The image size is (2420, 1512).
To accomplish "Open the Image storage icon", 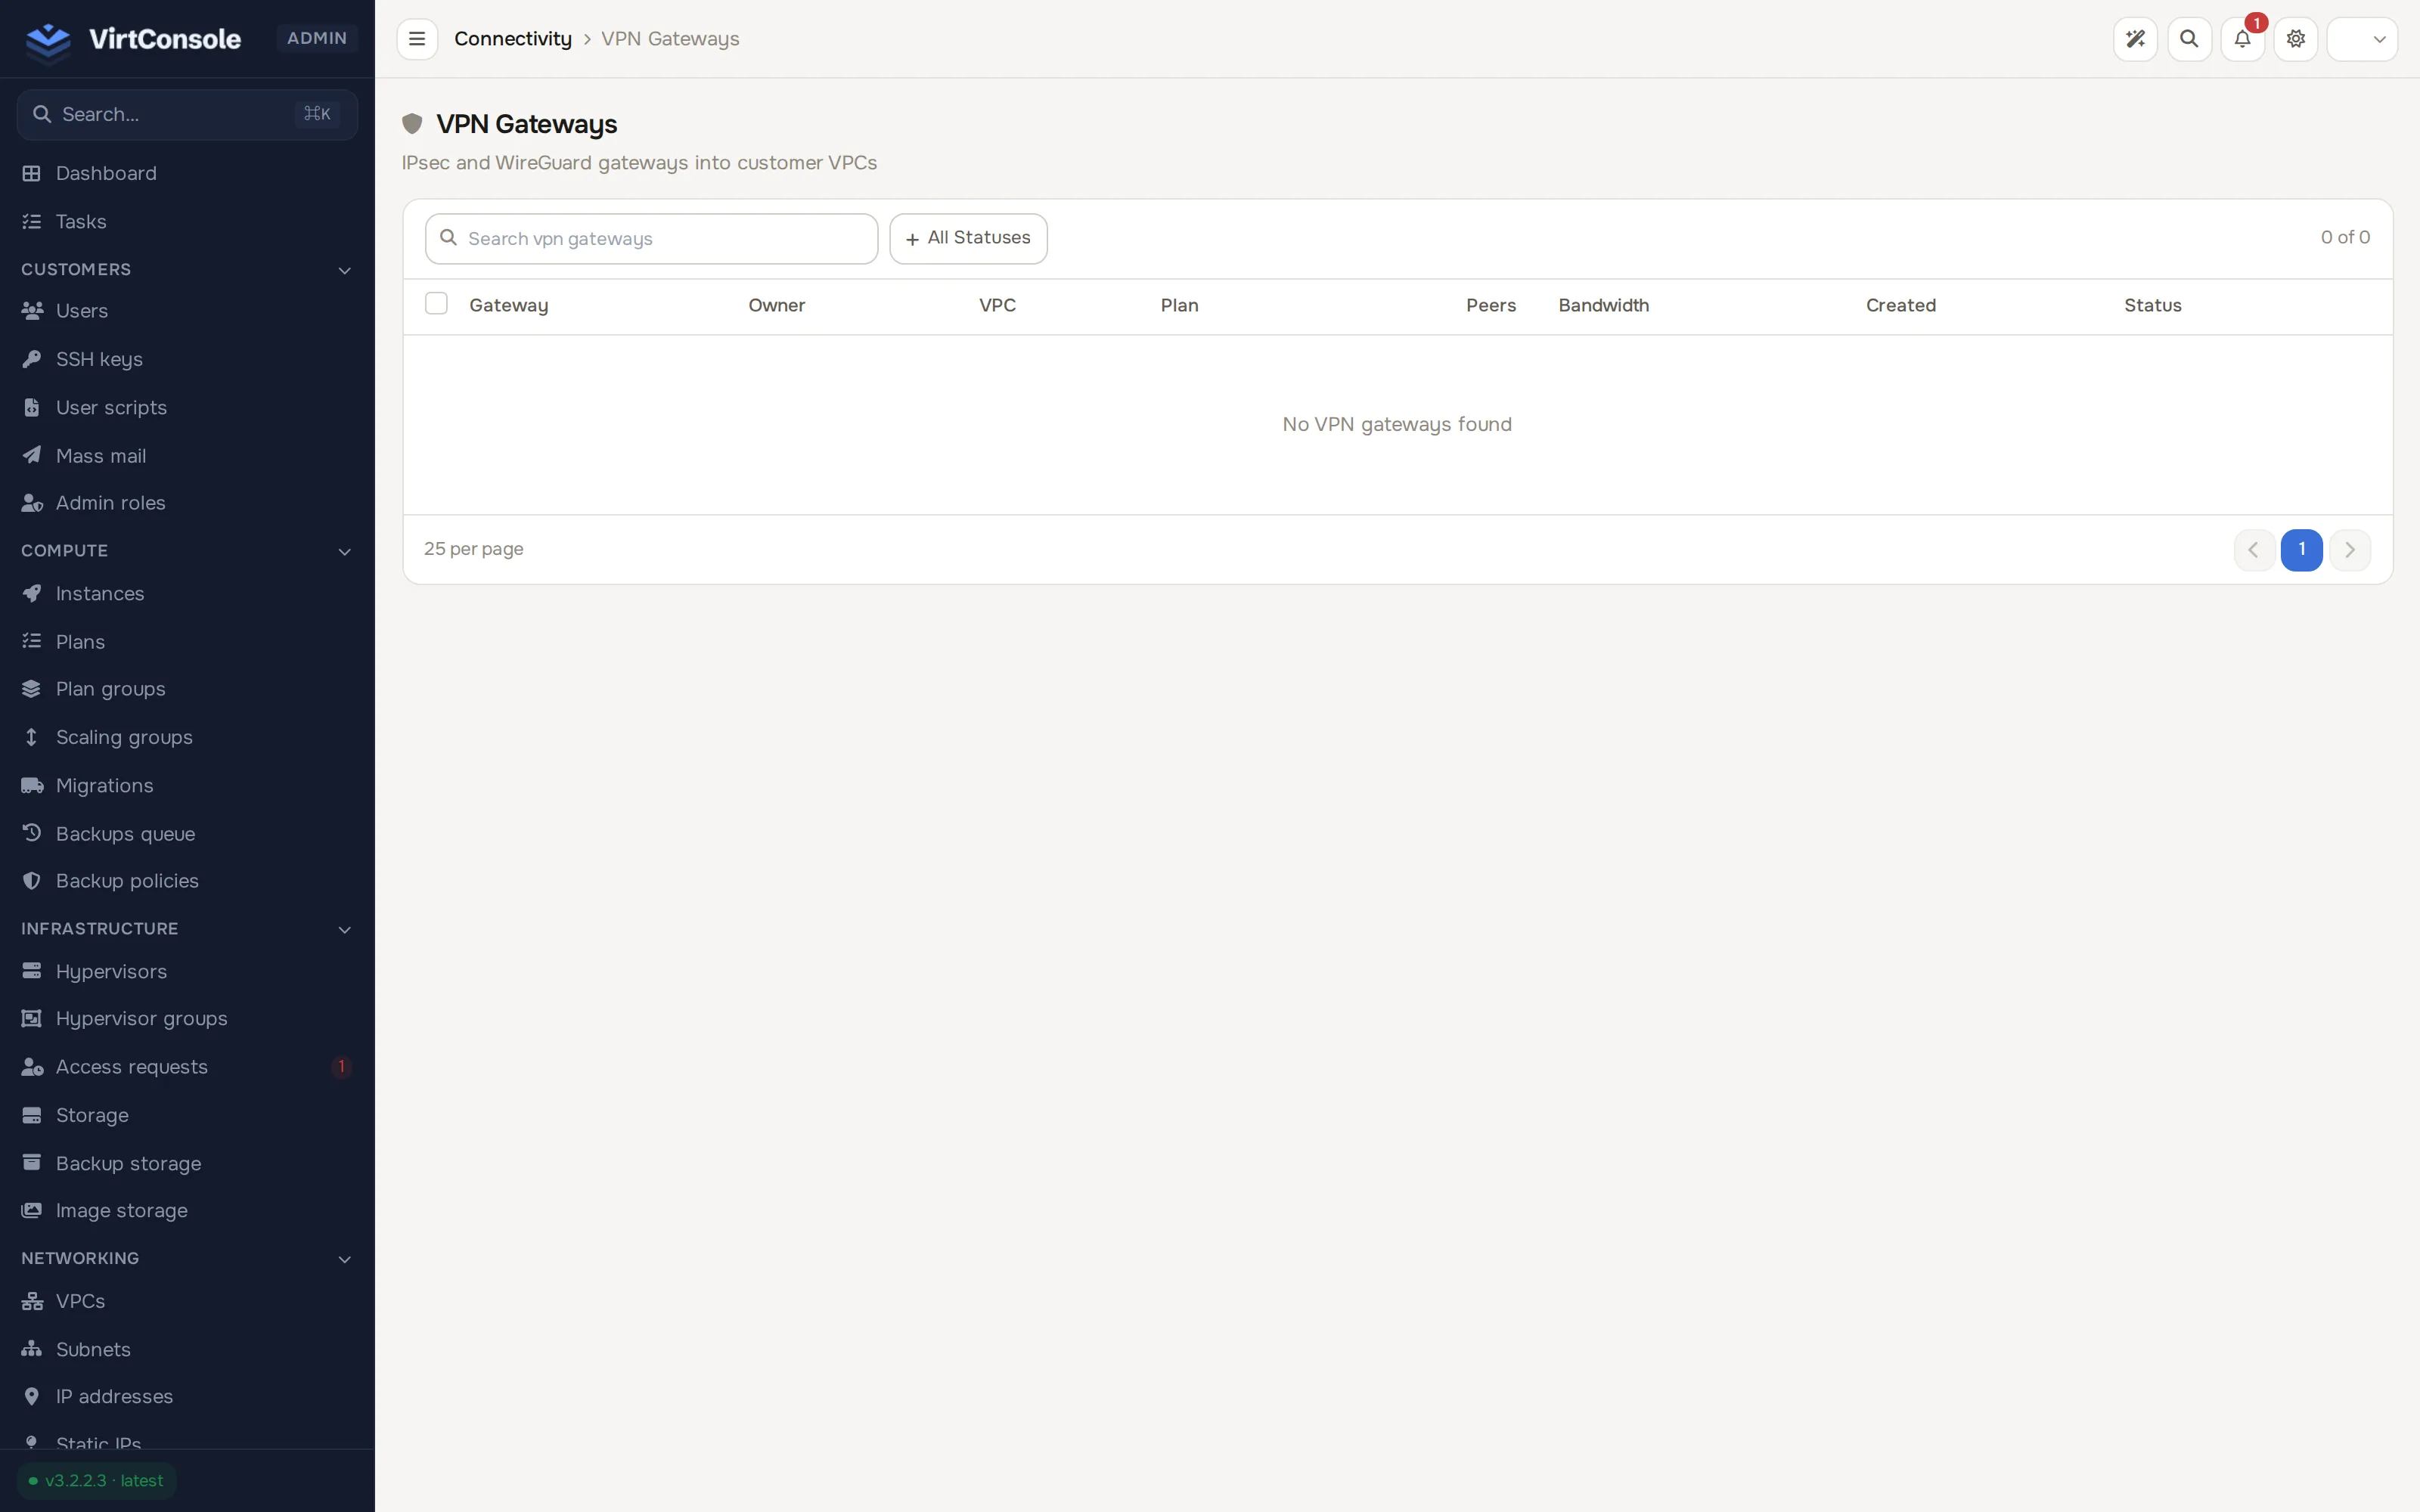I will click(32, 1210).
